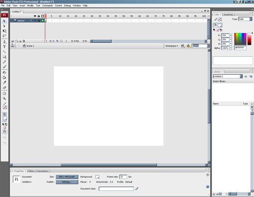The height and width of the screenshot is (197, 254).
Task: Select the Selection (arrow) tool
Action: coord(4,21)
